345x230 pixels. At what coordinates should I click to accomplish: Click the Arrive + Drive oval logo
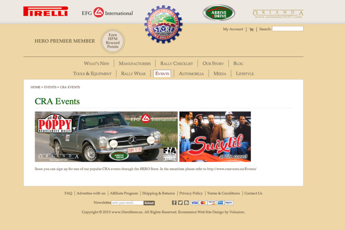pos(219,13)
